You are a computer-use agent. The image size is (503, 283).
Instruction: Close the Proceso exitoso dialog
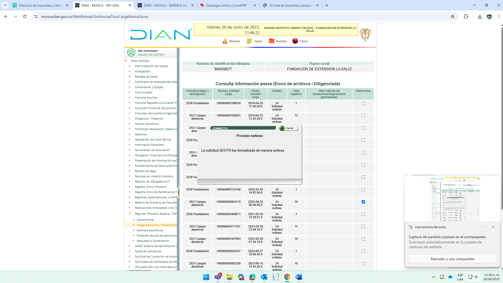(x=289, y=128)
